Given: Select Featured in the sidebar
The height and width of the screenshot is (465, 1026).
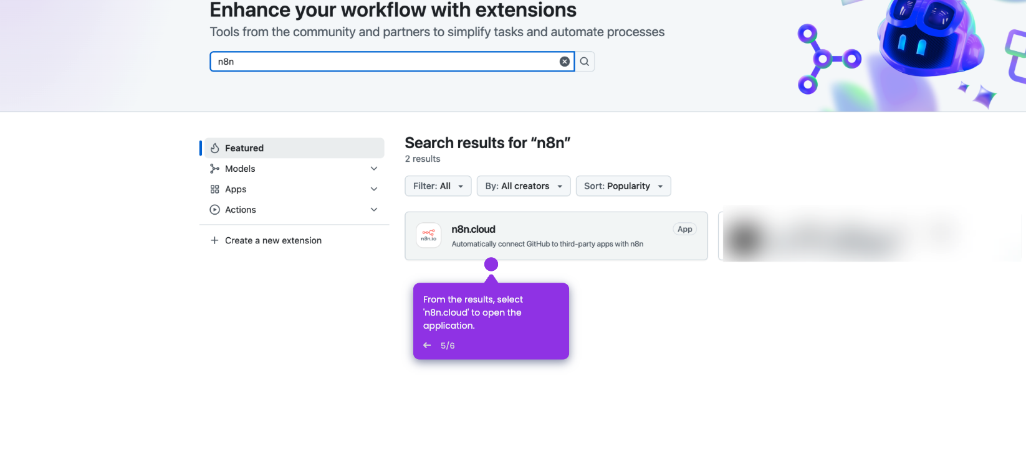Looking at the screenshot, I should pos(294,148).
